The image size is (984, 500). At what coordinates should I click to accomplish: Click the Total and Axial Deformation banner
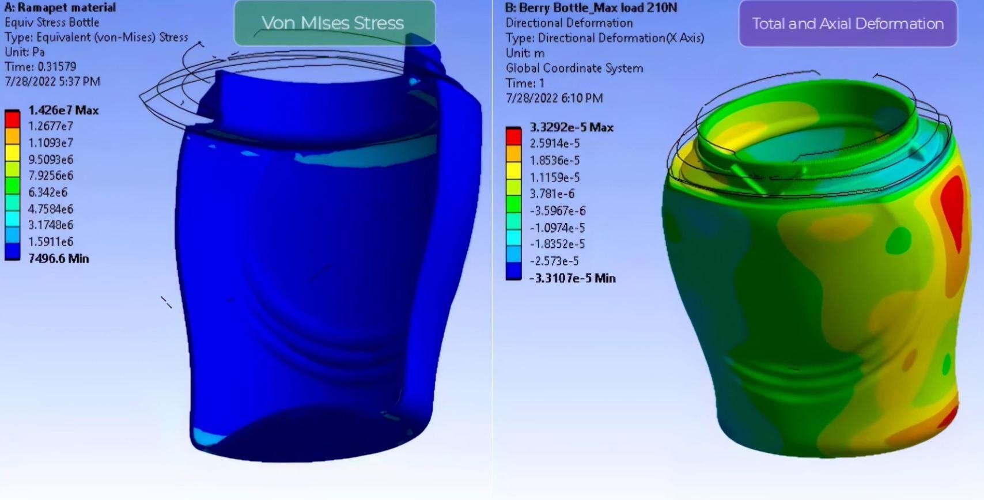pyautogui.click(x=847, y=24)
